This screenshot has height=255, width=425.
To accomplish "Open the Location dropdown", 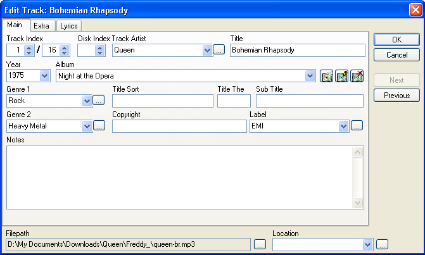I will (x=367, y=245).
